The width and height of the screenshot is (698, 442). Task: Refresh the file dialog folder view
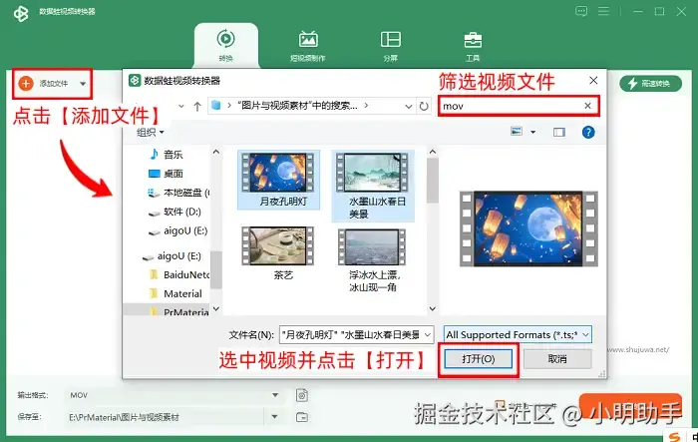(x=424, y=106)
